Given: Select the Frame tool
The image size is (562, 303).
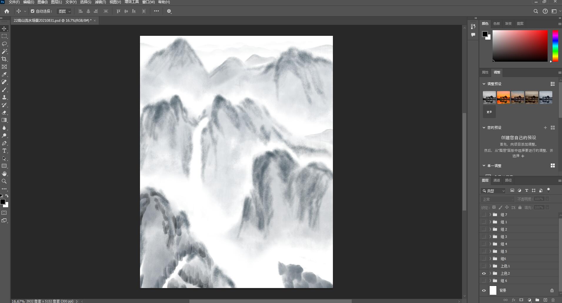Looking at the screenshot, I should (4, 67).
